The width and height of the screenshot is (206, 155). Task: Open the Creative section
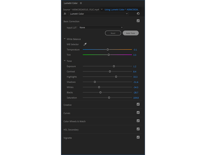pos(67,105)
